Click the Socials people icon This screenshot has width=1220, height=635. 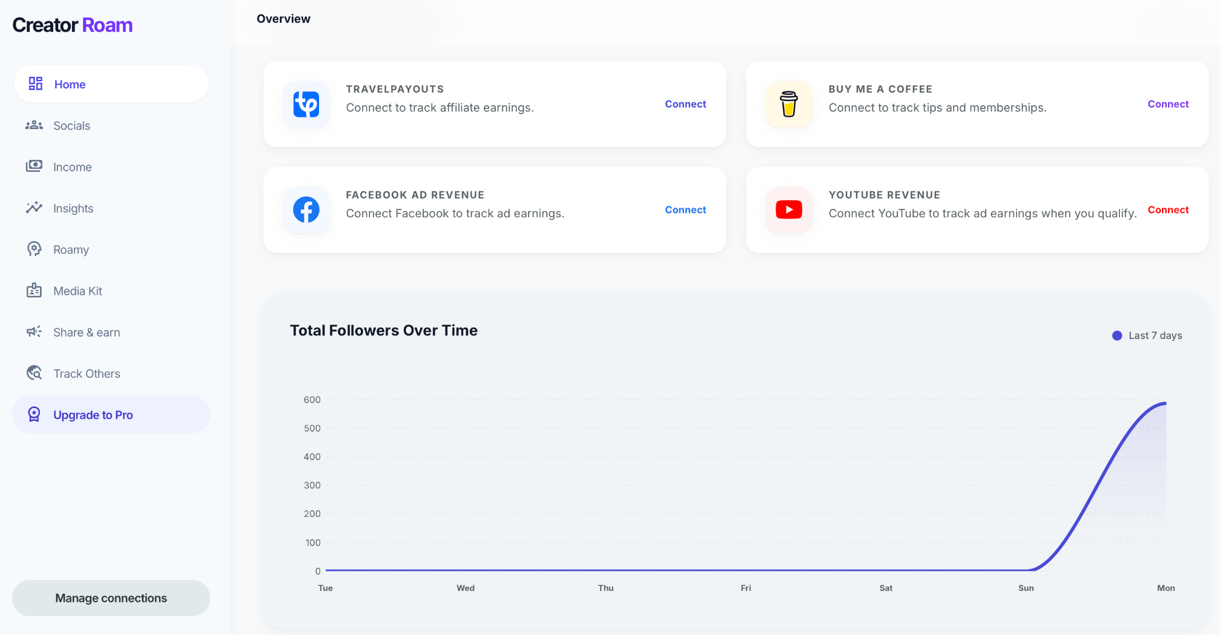coord(34,125)
